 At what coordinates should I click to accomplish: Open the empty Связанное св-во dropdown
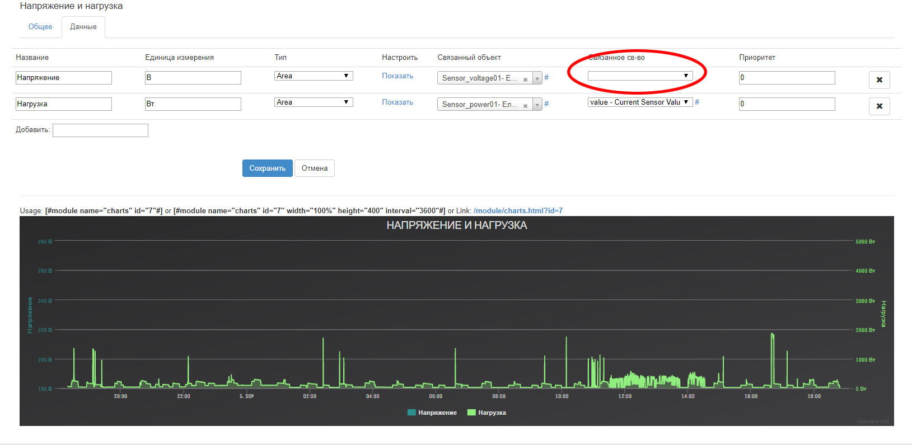coord(639,76)
